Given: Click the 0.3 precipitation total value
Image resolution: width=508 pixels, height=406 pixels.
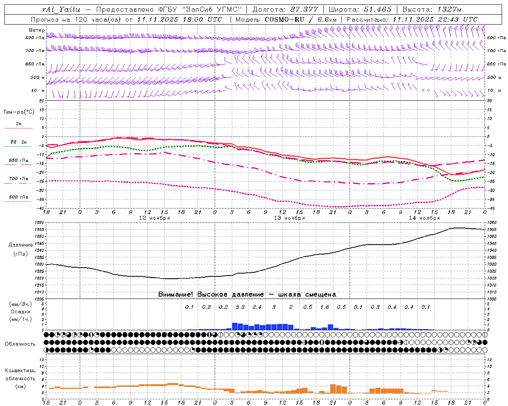Looking at the screenshot, I should click(x=375, y=307).
